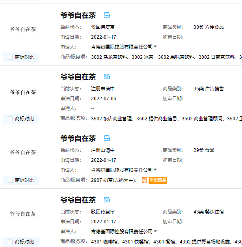Expand applicant dropdown arrow in the 30类 entry
242x247 pixels.
point(155,47)
